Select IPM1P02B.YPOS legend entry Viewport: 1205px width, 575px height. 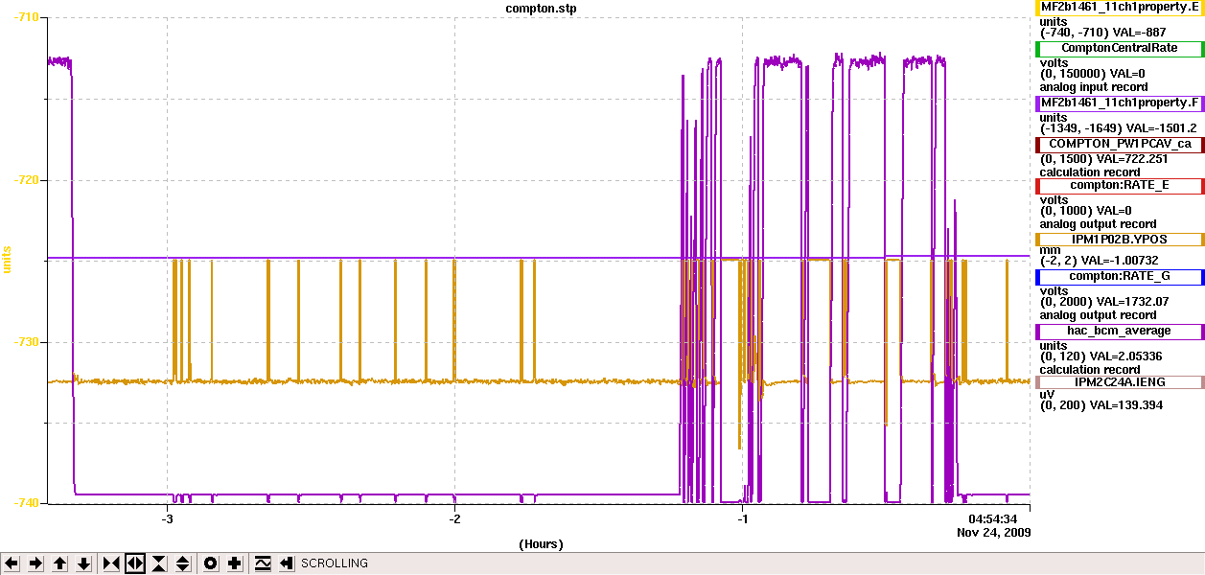pyautogui.click(x=1121, y=240)
